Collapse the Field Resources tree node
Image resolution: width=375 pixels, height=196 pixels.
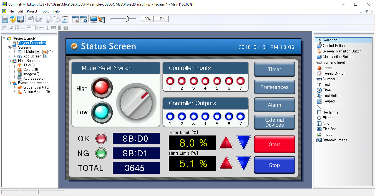[9, 61]
